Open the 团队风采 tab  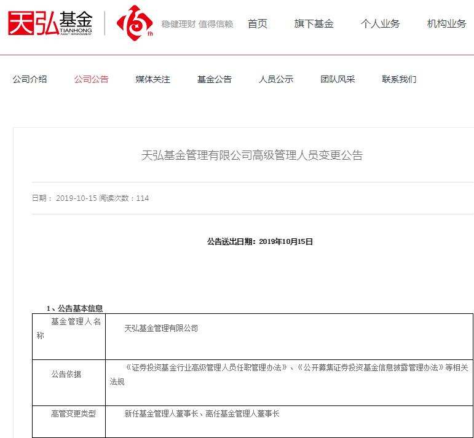[338, 79]
